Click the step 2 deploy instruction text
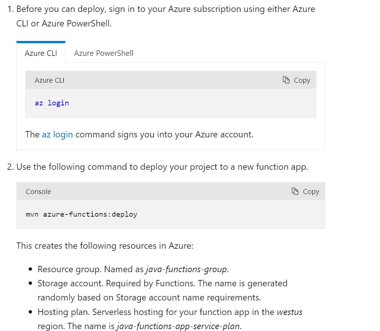This screenshot has width=380, height=331. pyautogui.click(x=162, y=167)
